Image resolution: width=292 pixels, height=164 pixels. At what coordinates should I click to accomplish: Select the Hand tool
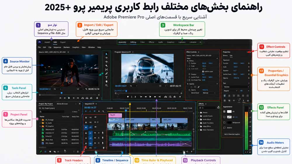click(106, 81)
